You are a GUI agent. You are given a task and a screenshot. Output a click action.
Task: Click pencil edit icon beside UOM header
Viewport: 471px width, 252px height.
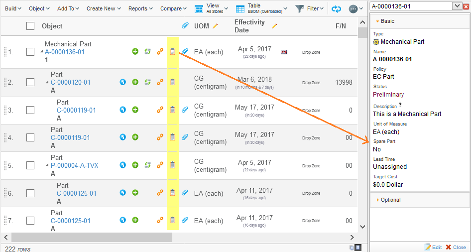click(215, 26)
